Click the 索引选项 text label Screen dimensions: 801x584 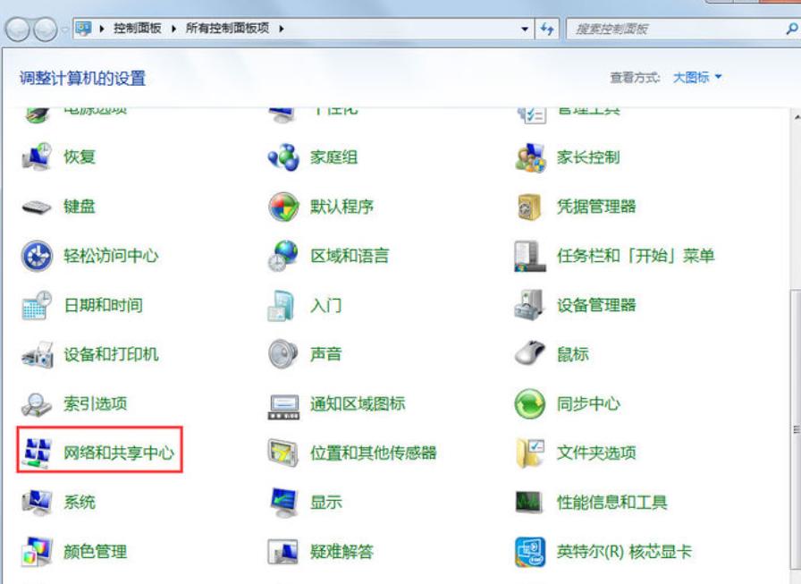[x=95, y=403]
